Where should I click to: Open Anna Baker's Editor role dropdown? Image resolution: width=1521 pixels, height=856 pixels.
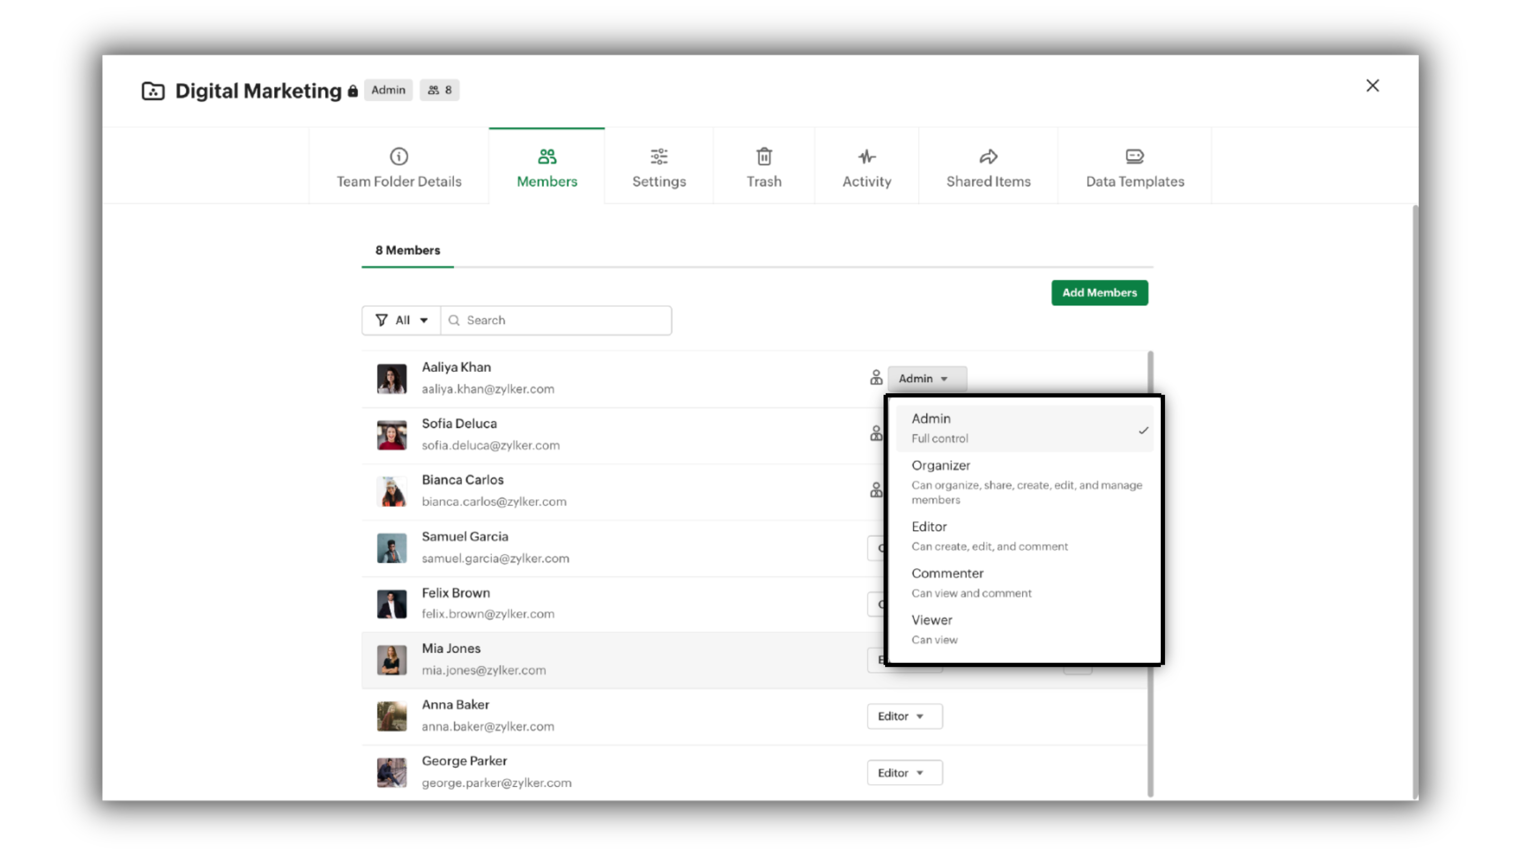[904, 716]
